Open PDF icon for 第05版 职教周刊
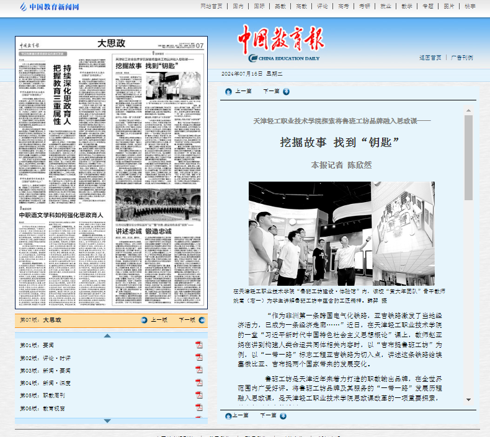The image size is (490, 437). pyautogui.click(x=199, y=395)
